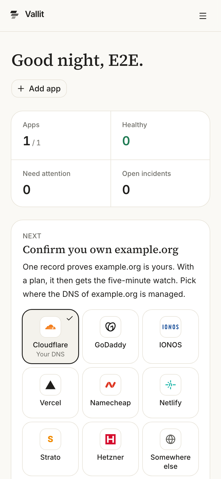The height and width of the screenshot is (479, 221).
Task: Click the Strato S icon
Action: [50, 439]
